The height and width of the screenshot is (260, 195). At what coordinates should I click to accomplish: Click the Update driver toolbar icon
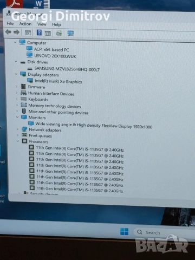point(59,33)
